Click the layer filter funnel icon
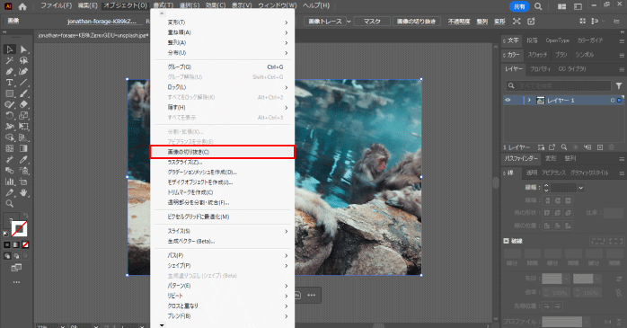This screenshot has width=627, height=328. coord(619,85)
